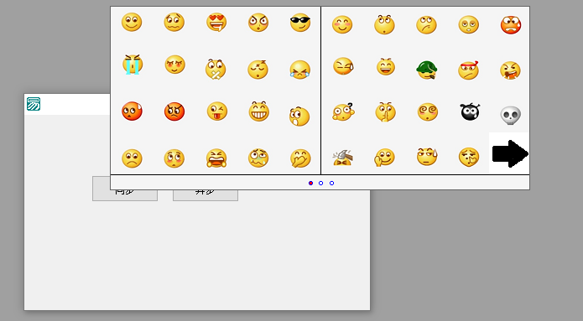The width and height of the screenshot is (583, 321).
Task: Pick the green helmet soldier emoji
Action: click(426, 70)
